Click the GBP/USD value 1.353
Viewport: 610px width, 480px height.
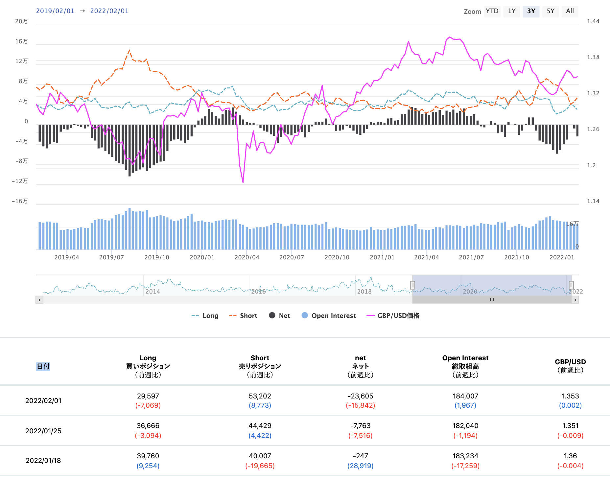570,396
